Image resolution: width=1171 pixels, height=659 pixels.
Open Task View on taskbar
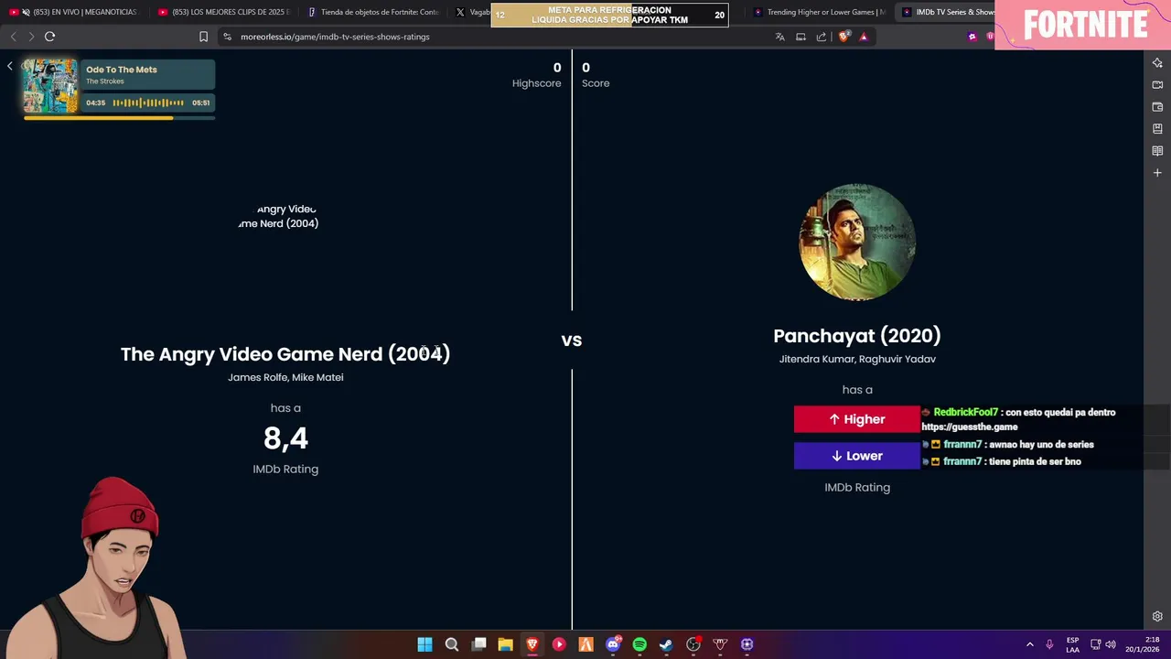478,644
